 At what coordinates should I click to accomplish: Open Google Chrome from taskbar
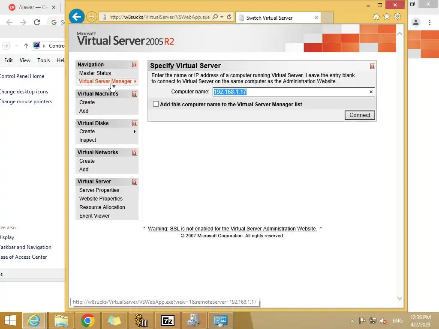click(87, 320)
